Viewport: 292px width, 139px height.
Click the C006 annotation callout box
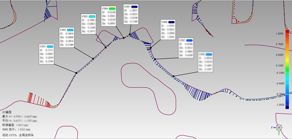168,30
